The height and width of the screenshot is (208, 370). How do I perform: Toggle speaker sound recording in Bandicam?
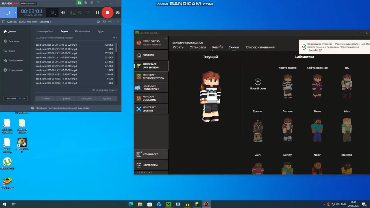63,12
